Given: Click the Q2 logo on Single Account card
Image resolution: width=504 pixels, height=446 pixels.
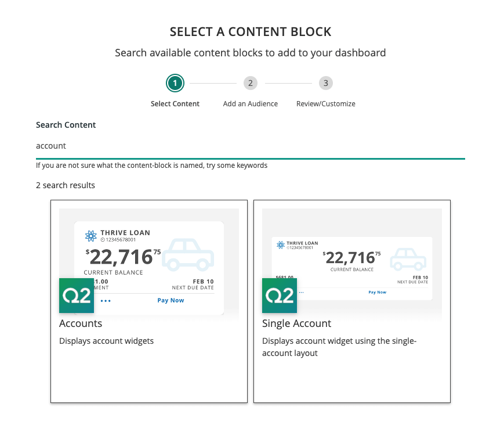Looking at the screenshot, I should (280, 296).
